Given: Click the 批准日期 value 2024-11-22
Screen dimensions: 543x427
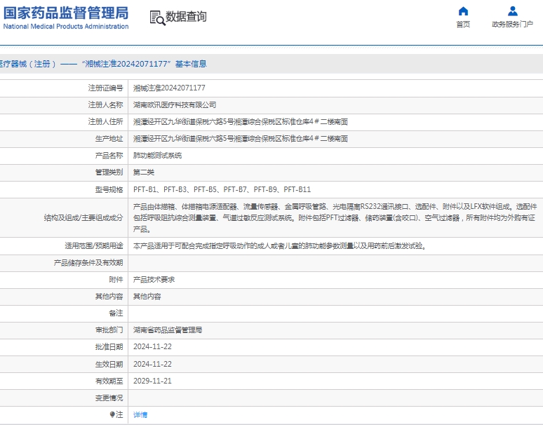Looking at the screenshot, I should (x=152, y=347).
